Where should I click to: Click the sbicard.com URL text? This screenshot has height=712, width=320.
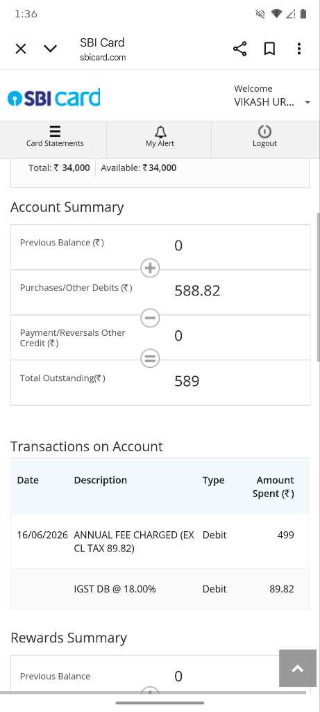click(x=103, y=58)
